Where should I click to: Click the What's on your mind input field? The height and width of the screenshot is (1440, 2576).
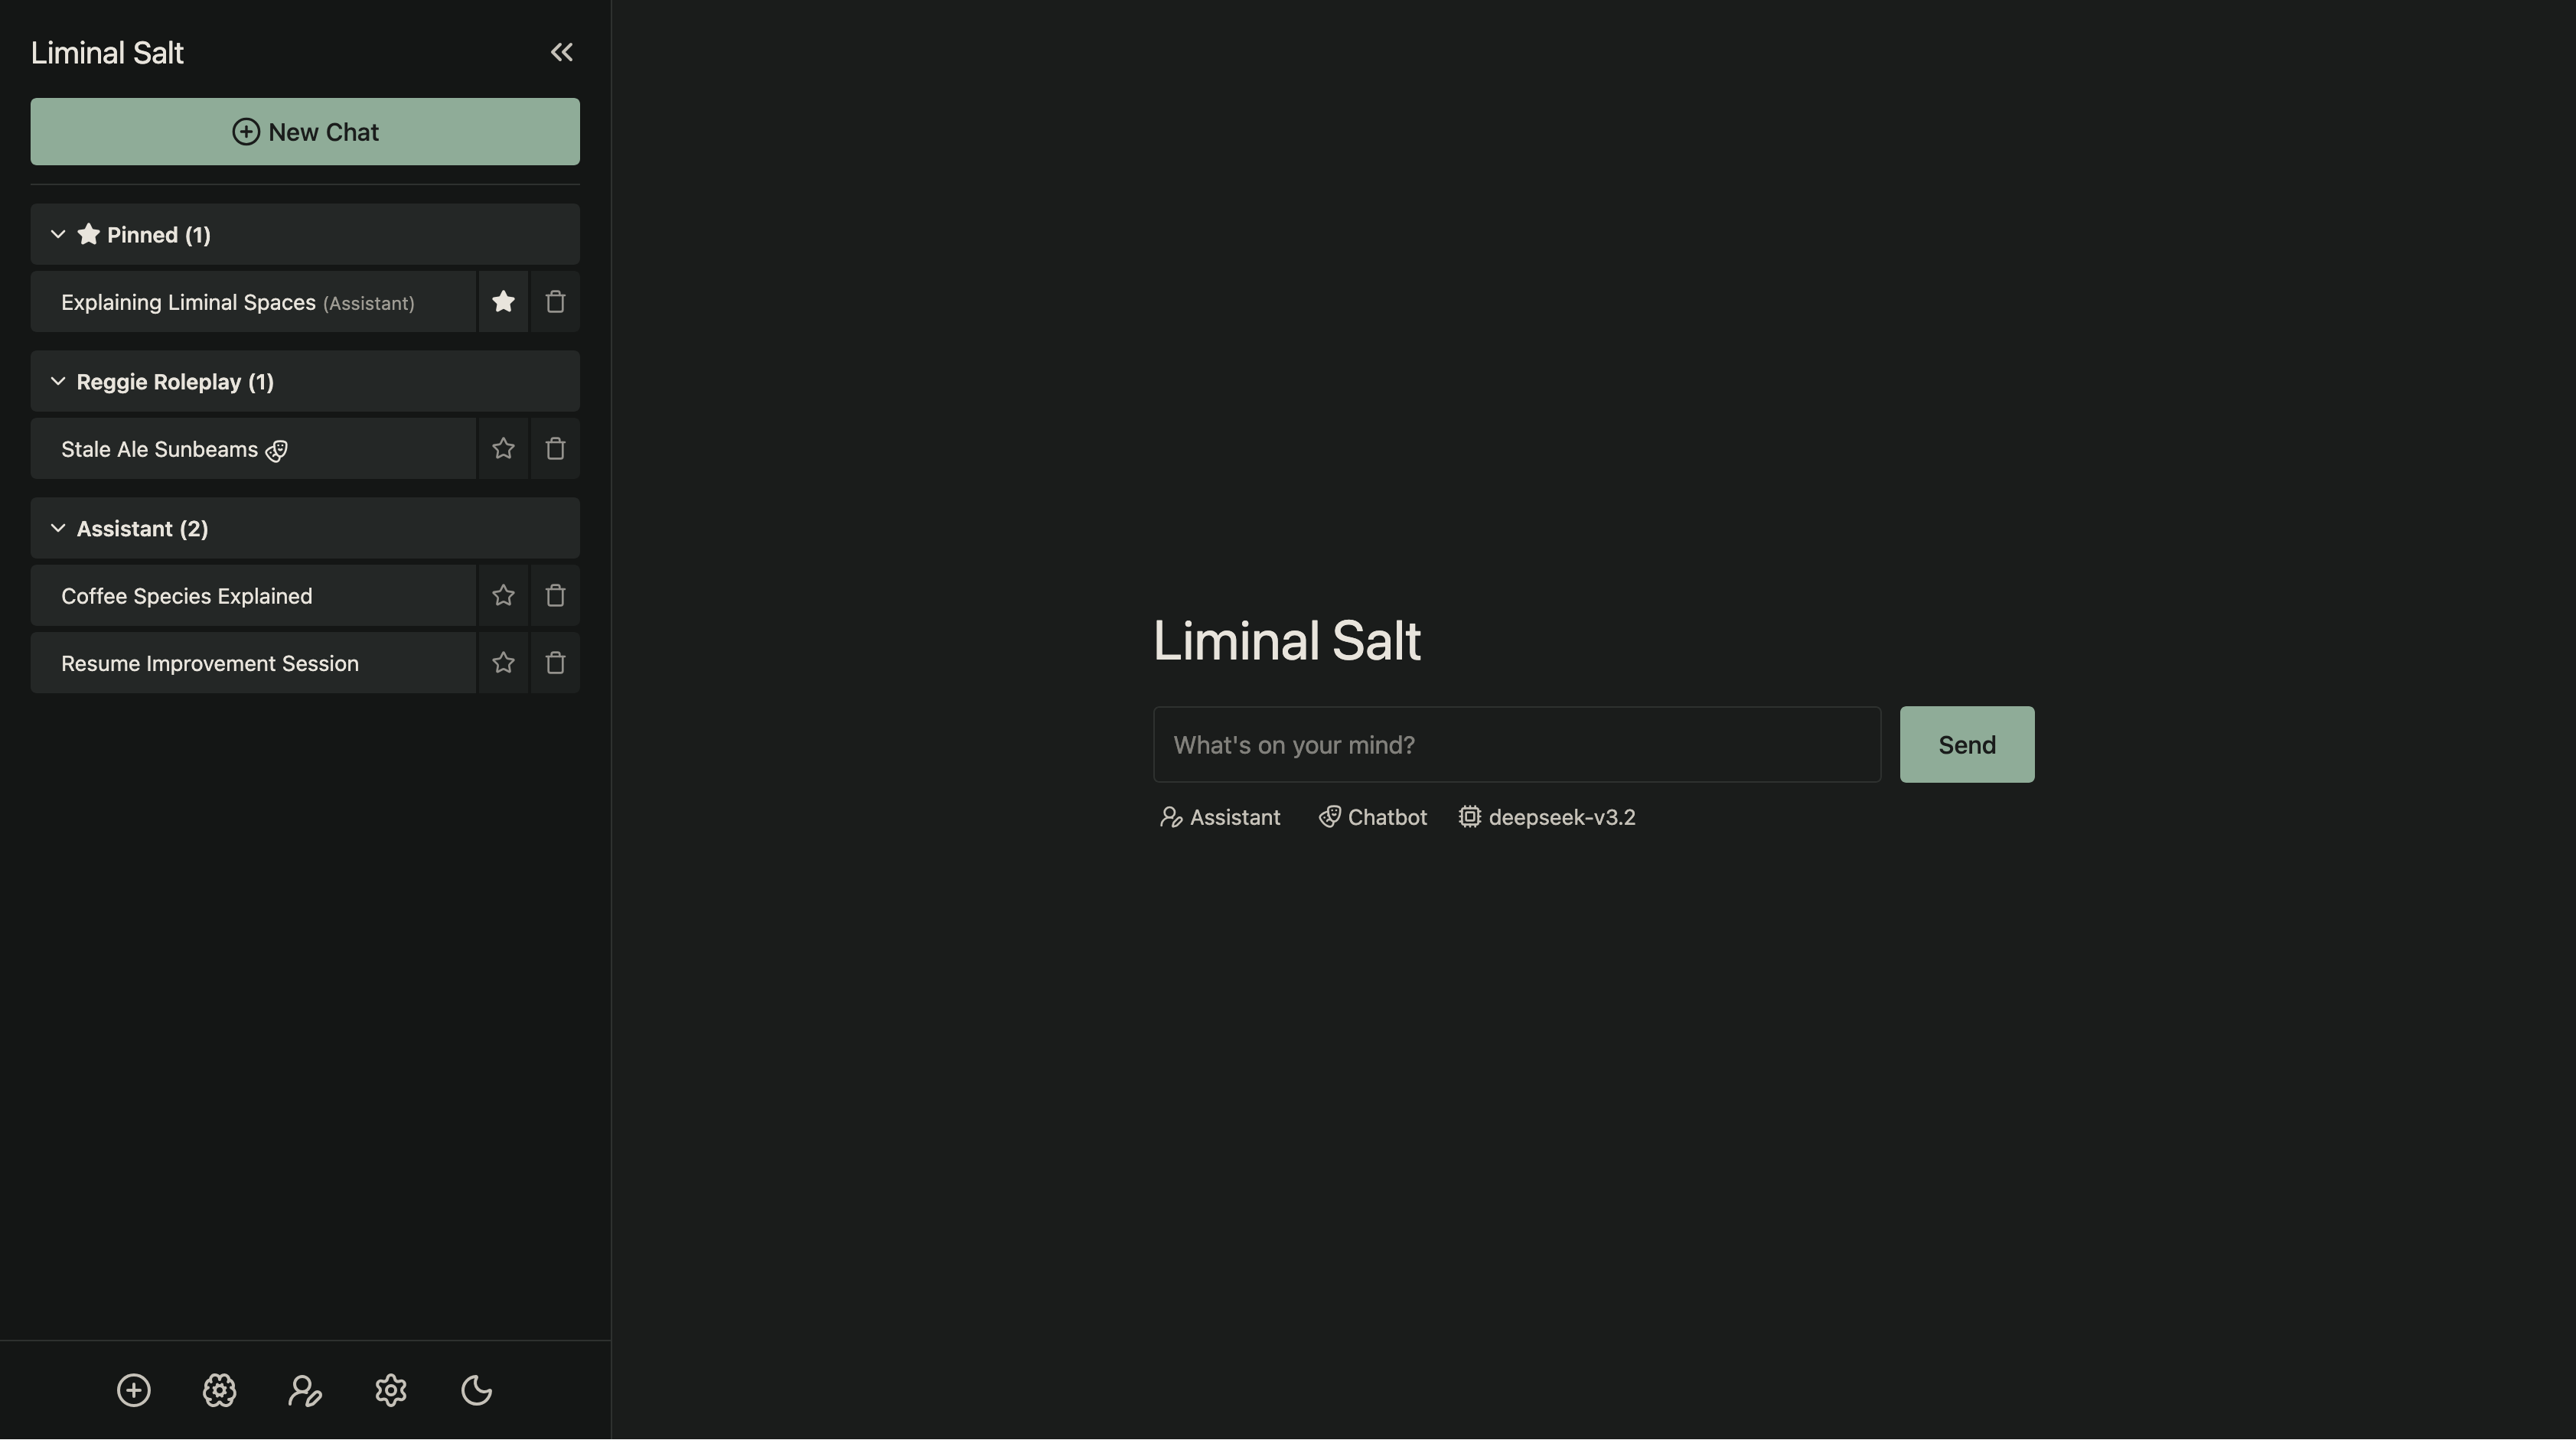1516,744
